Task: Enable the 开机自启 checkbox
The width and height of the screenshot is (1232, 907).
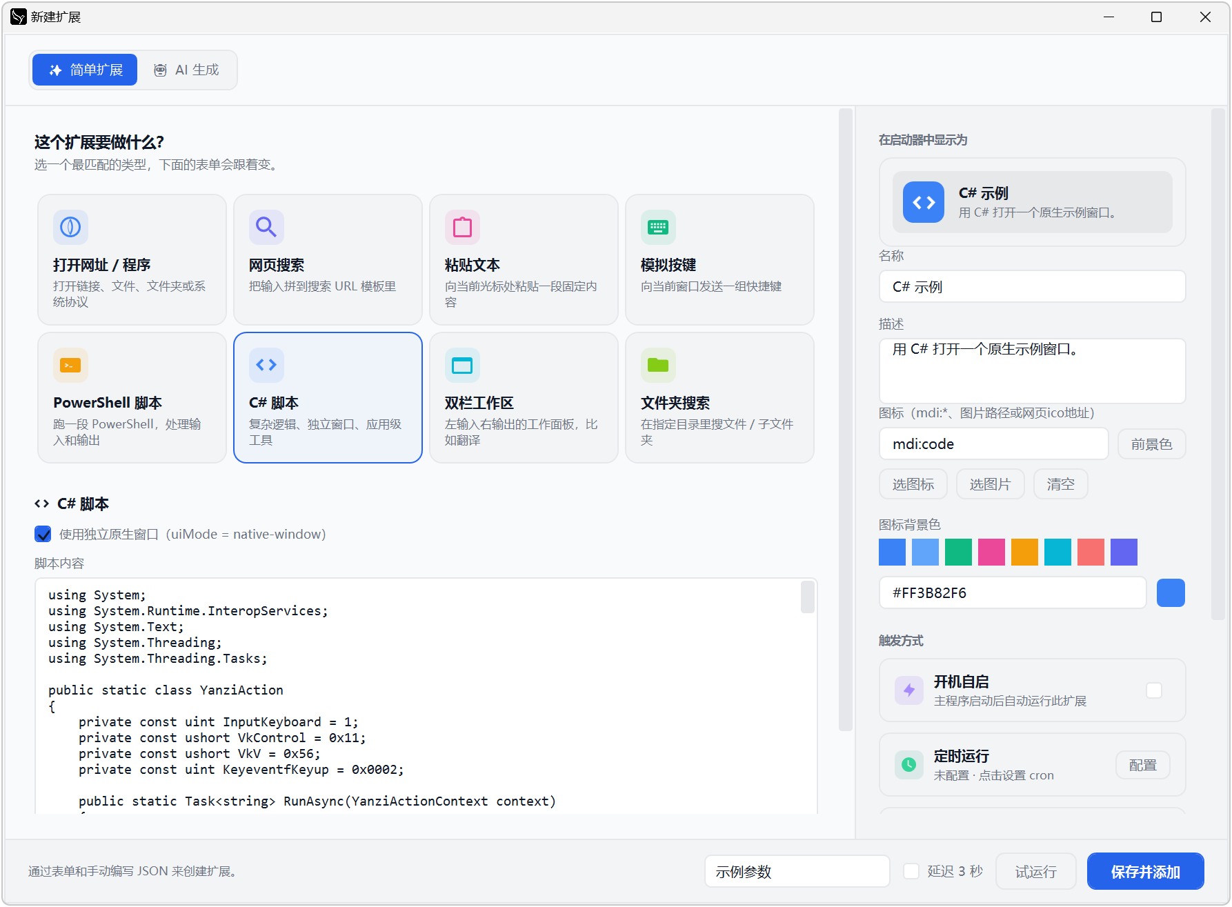Action: [1154, 690]
